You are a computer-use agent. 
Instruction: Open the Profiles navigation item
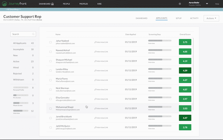click(83, 4)
